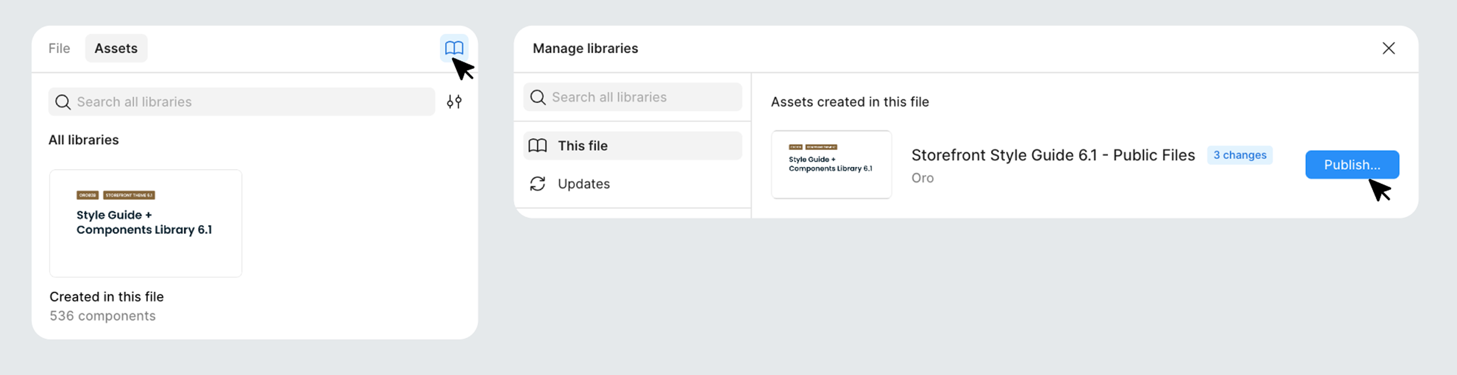
Task: Click the library thumbnail in Manage libraries
Action: point(831,164)
